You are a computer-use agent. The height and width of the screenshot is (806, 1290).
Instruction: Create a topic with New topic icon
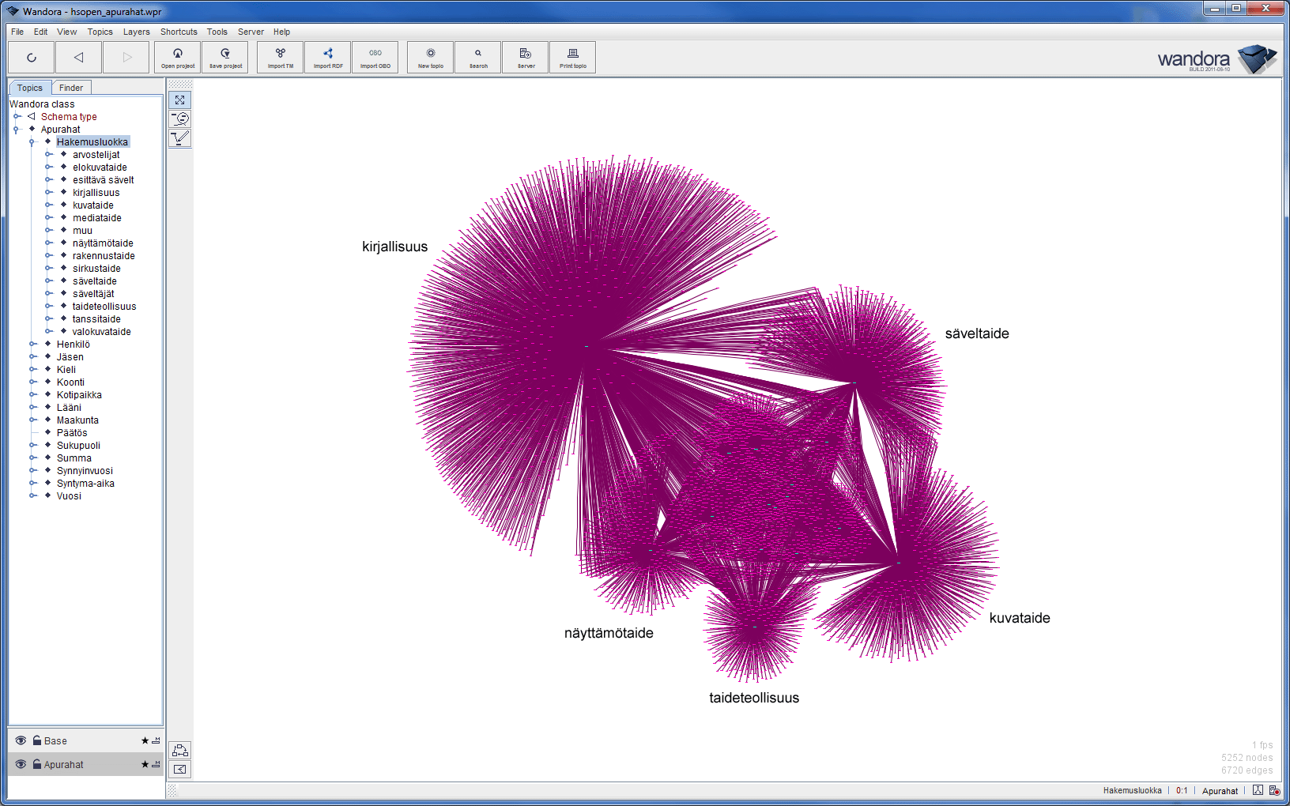(x=431, y=57)
